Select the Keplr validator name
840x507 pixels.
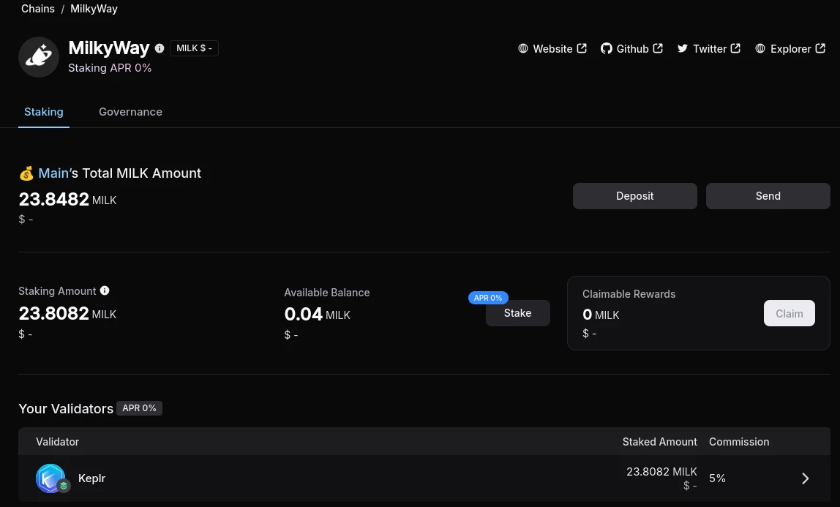click(x=91, y=478)
